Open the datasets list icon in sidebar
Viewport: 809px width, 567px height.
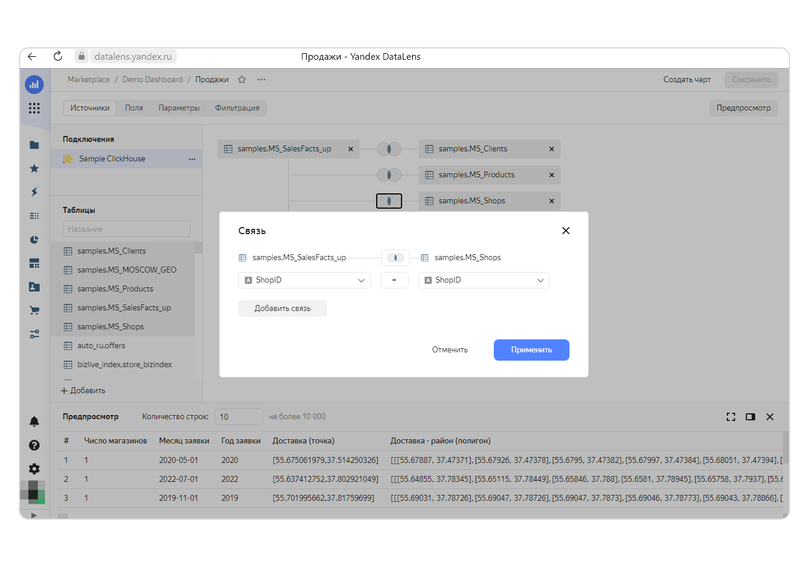(x=34, y=216)
